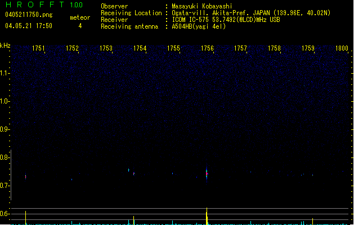Click the 1.0 kHz axis label
Viewport: 354px width, 225px height.
(x=5, y=101)
